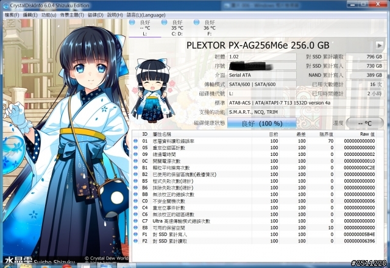
Task: Click the features field S.M.A.R.T., NCQ, TRIM
Action: coord(306,112)
